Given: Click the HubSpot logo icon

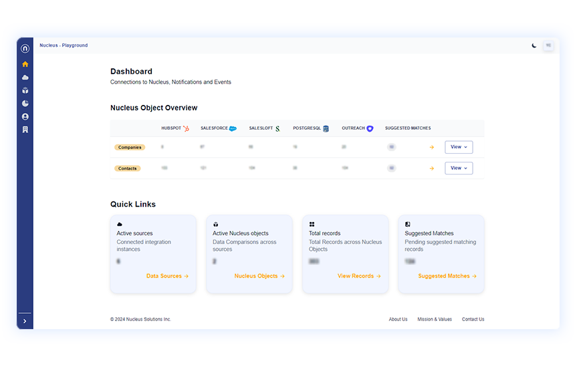Looking at the screenshot, I should coord(187,128).
